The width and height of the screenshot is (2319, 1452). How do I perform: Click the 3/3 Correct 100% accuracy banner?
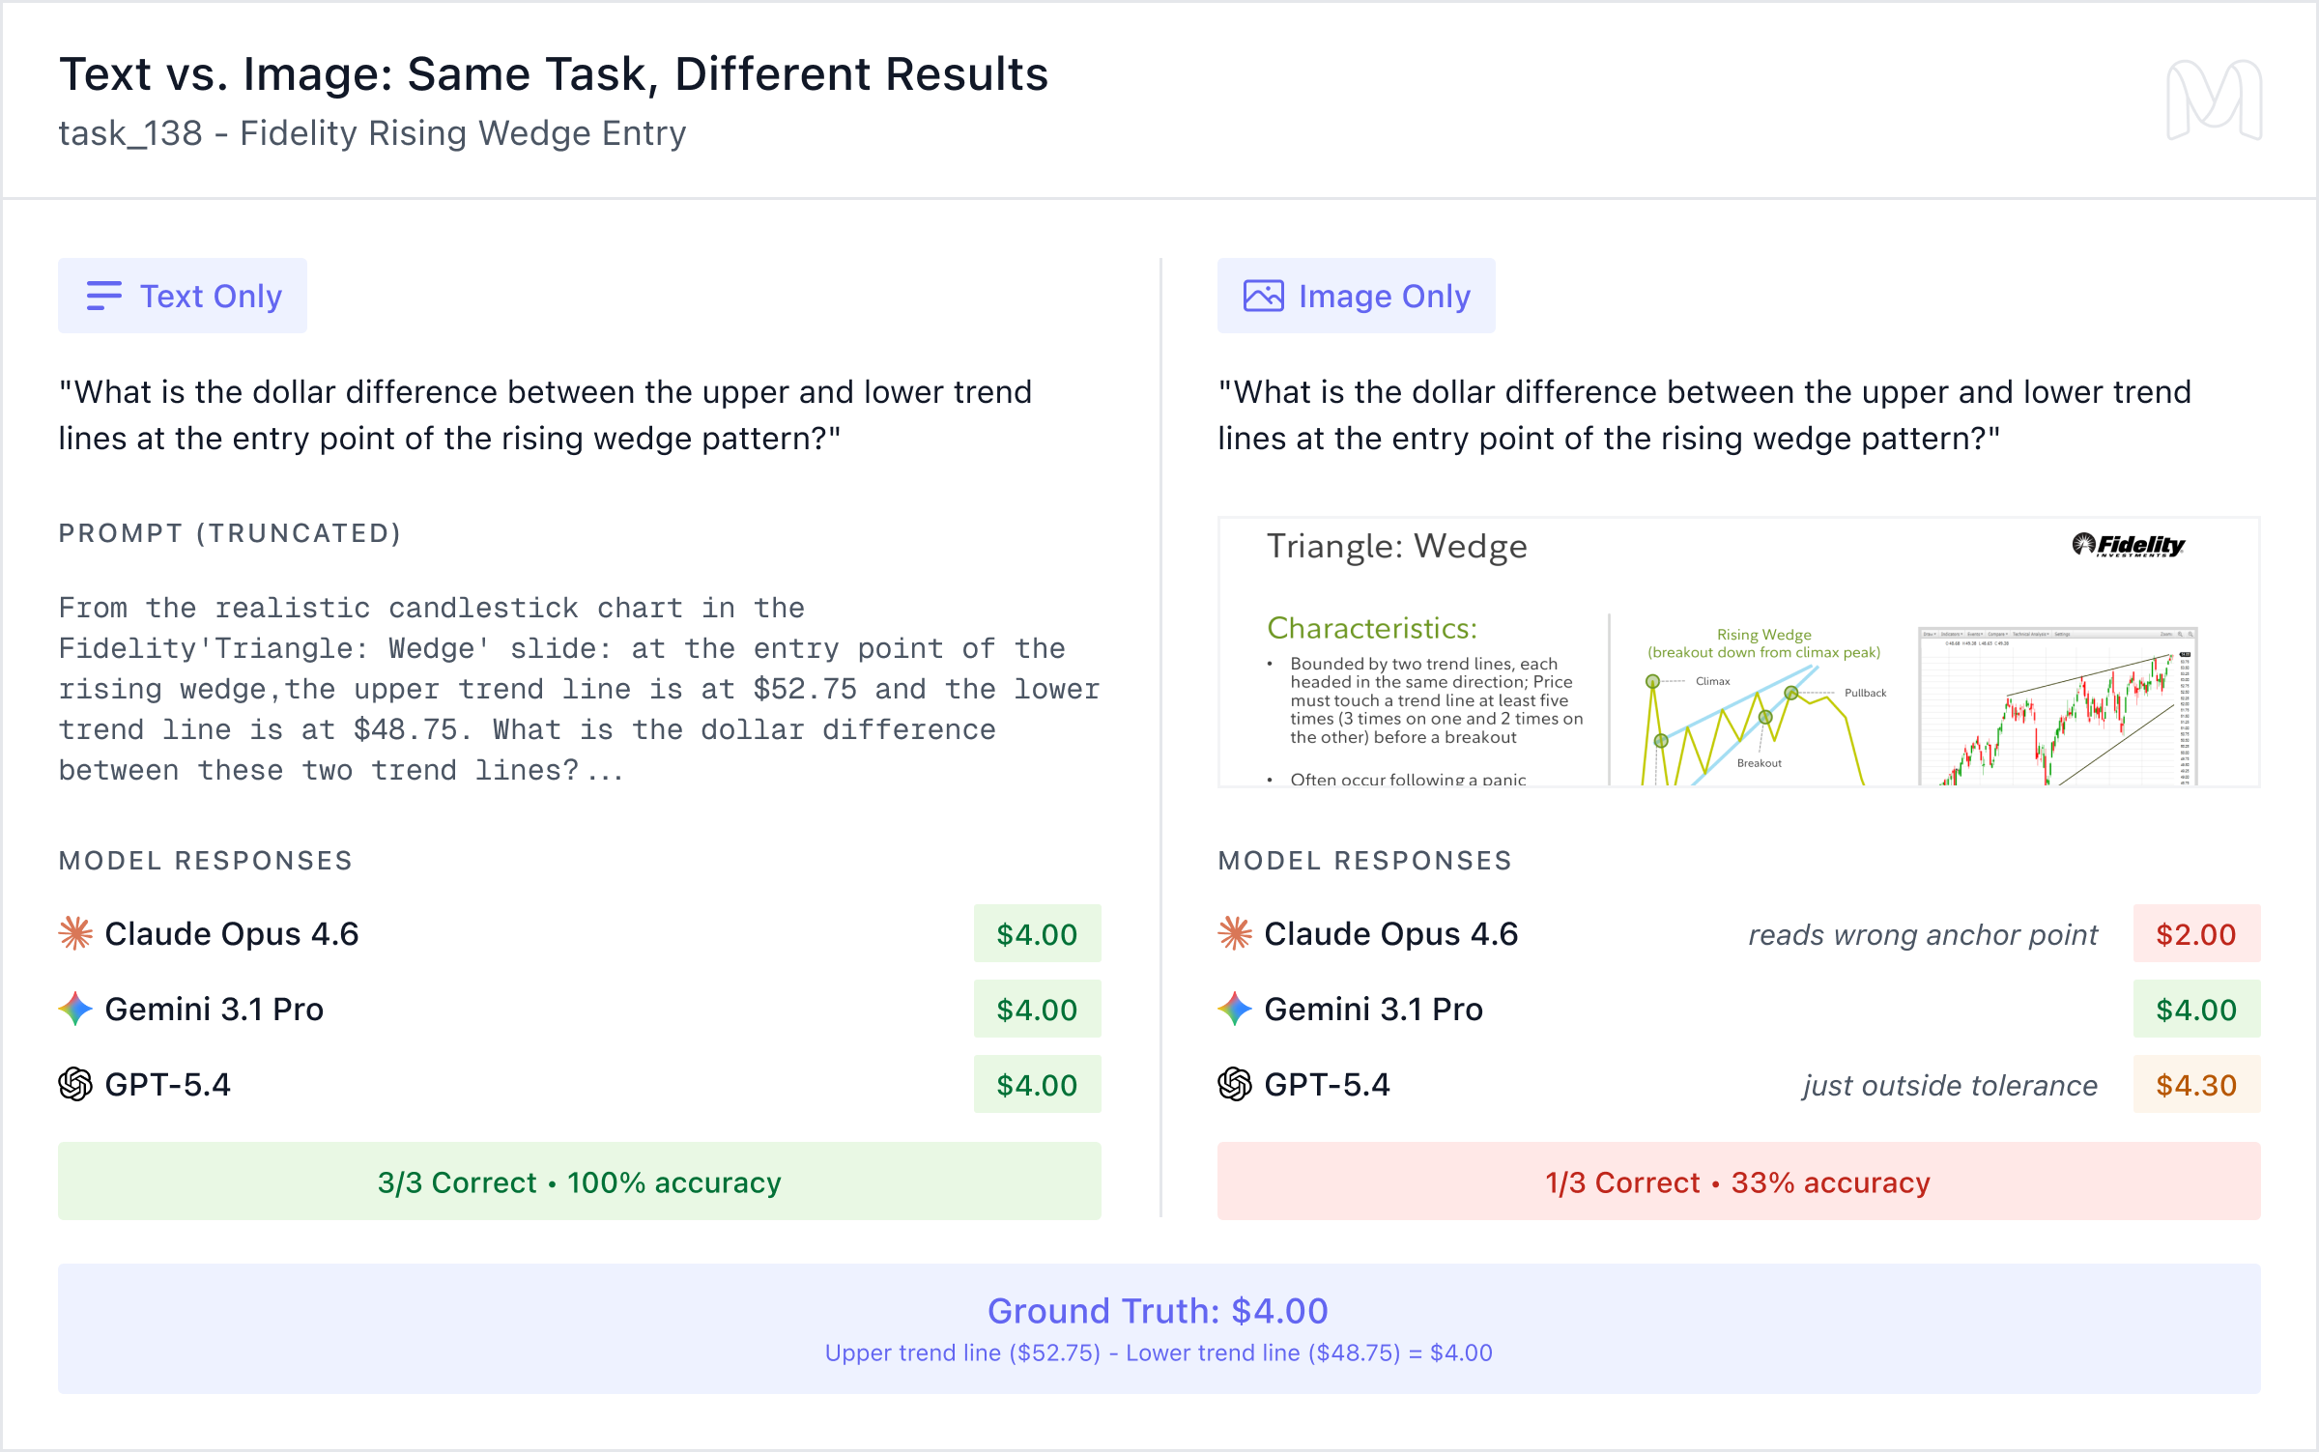[580, 1182]
